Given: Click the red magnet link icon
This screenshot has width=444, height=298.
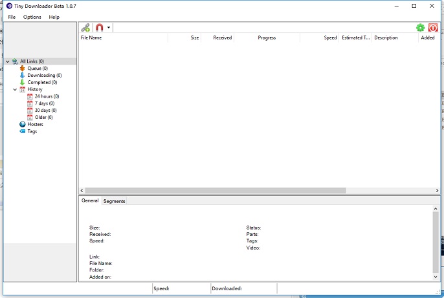Looking at the screenshot, I should click(100, 28).
